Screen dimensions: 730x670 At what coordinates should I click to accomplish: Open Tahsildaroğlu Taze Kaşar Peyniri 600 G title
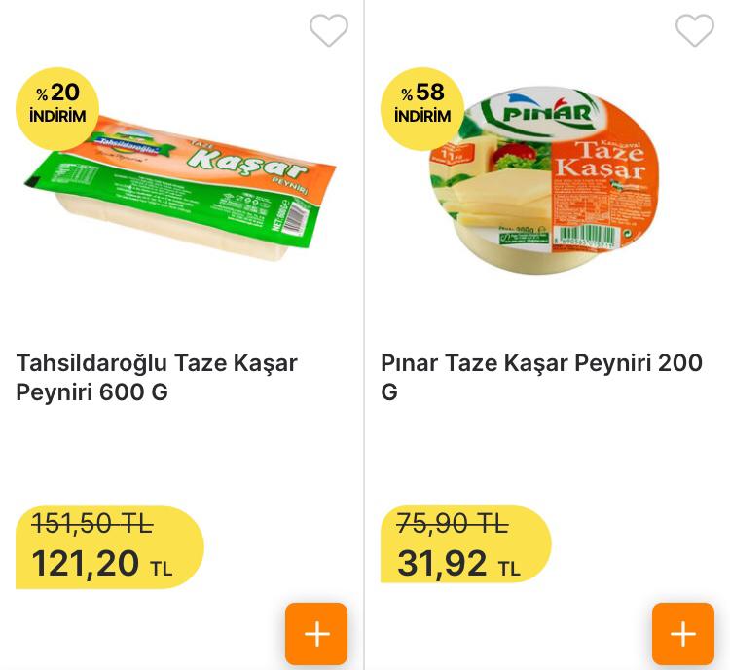(157, 377)
